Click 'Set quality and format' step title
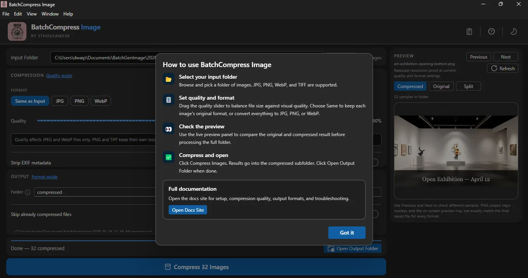Screen dimensions: 528x278 coord(207,98)
